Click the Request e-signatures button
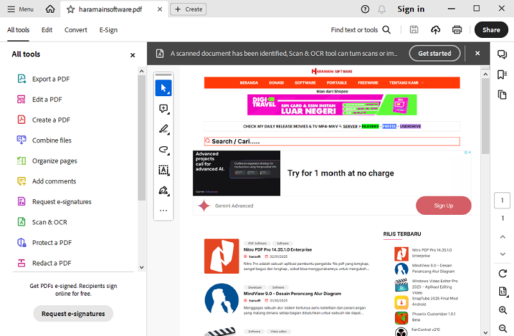Screen dimensions: 514x336 [x=73, y=314]
